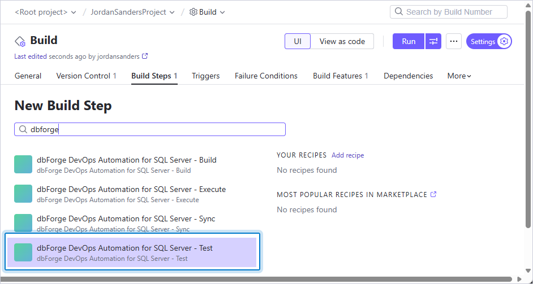Click the jordansanders user link
This screenshot has height=284, width=533.
(118, 56)
